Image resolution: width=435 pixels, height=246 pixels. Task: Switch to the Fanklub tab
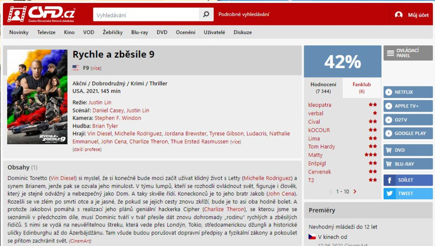click(x=362, y=87)
